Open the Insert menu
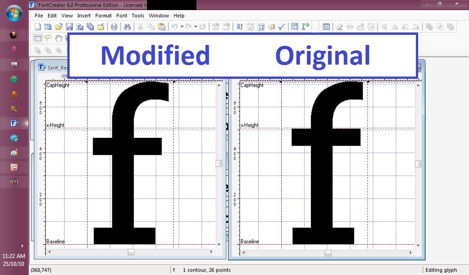The width and height of the screenshot is (469, 275). [84, 16]
